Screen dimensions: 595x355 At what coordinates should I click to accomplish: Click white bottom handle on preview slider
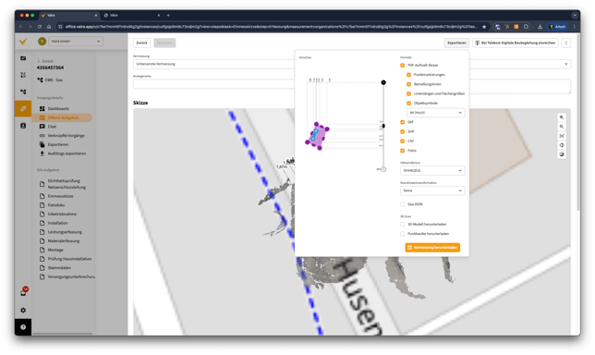pyautogui.click(x=383, y=169)
